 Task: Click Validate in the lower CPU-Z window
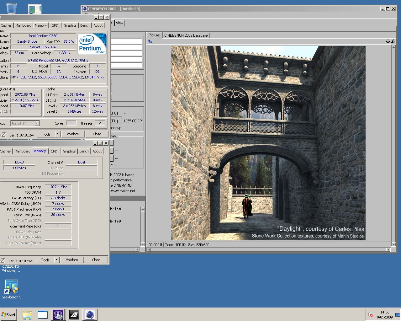point(72,260)
